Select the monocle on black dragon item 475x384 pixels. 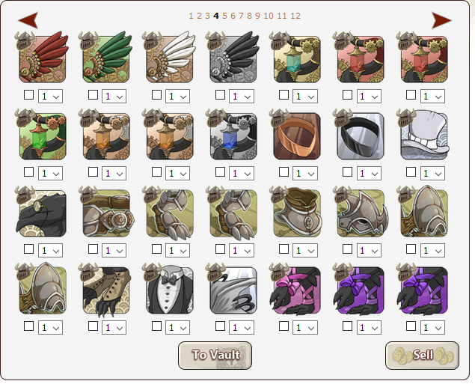coord(42,213)
